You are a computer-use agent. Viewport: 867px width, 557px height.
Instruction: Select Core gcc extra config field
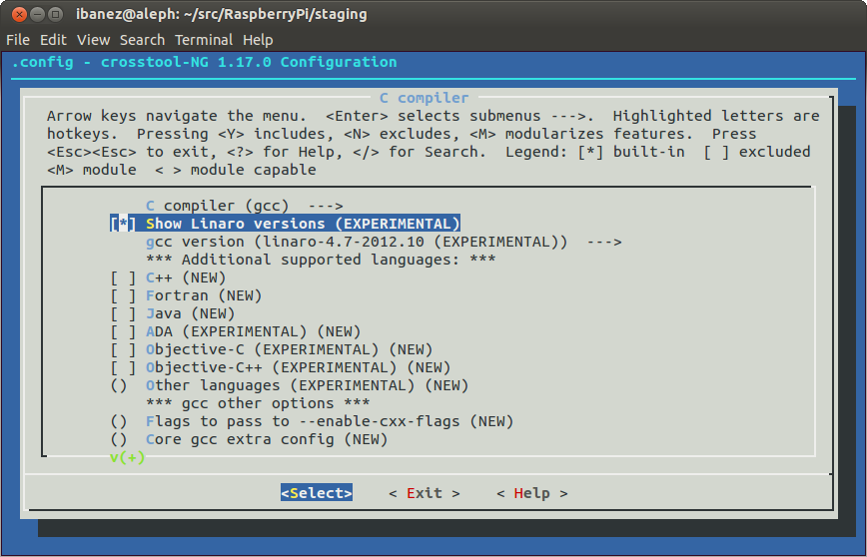point(249,439)
